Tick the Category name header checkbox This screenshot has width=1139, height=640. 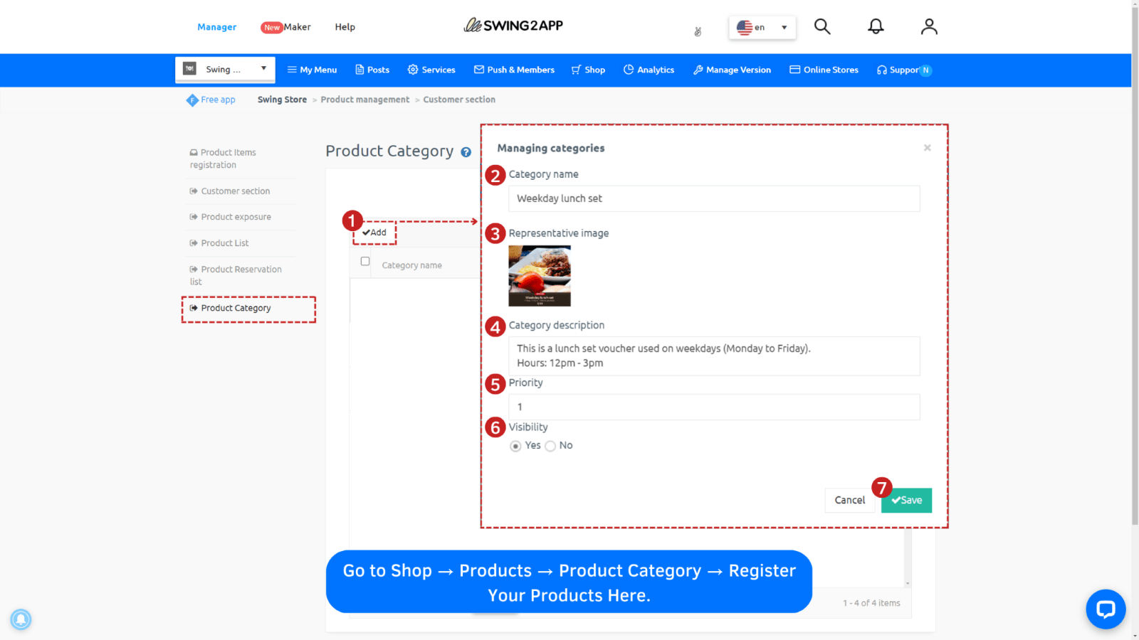(364, 261)
